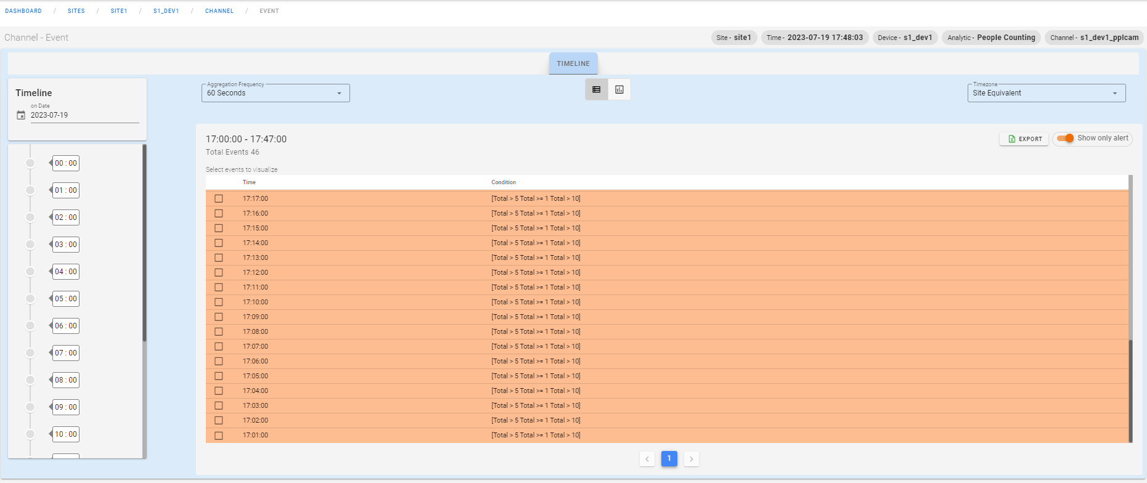Click the calendar icon beside on Date
Viewport: 1147px width, 483px height.
point(21,115)
